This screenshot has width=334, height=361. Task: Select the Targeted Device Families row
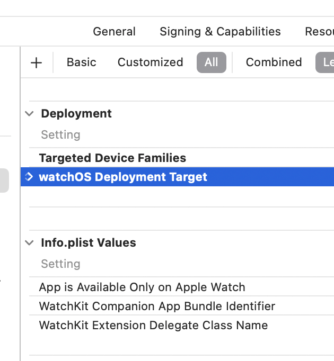[112, 158]
